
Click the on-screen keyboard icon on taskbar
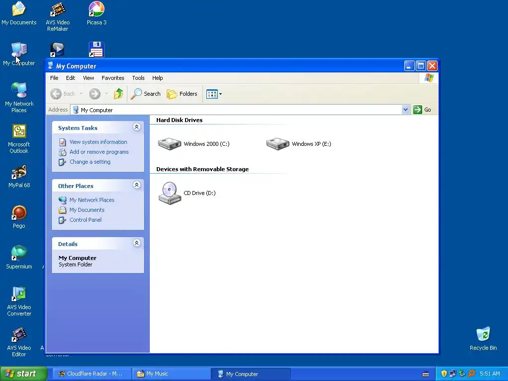tap(426, 374)
